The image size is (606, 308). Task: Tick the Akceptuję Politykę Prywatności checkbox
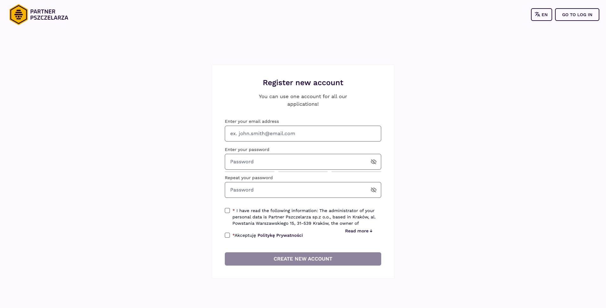point(227,235)
